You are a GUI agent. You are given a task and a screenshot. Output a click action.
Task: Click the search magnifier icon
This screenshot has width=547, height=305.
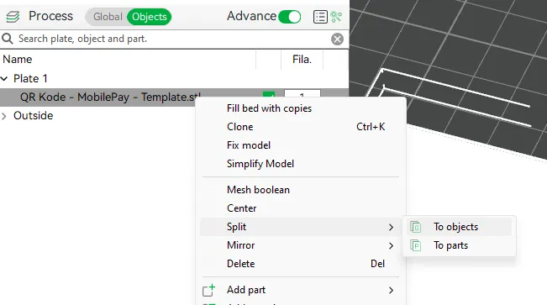tap(8, 39)
